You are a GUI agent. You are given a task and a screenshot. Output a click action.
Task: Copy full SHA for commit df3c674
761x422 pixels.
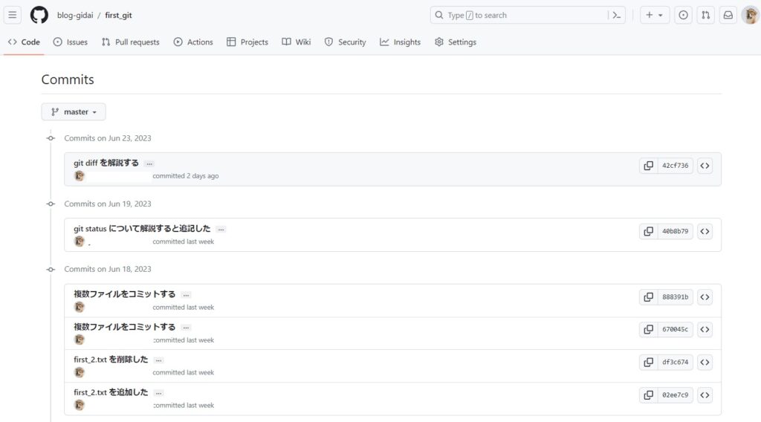649,363
